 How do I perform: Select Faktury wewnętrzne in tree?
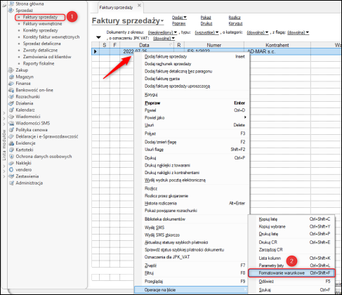point(42,24)
